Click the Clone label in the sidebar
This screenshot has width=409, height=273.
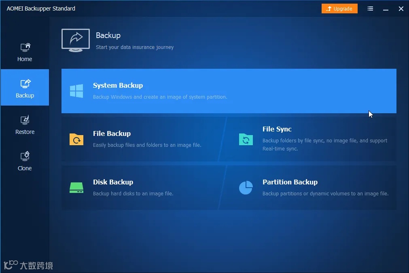click(x=25, y=168)
